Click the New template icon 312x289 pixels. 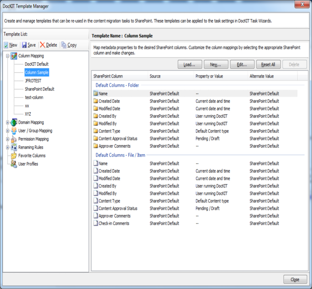pos(6,45)
